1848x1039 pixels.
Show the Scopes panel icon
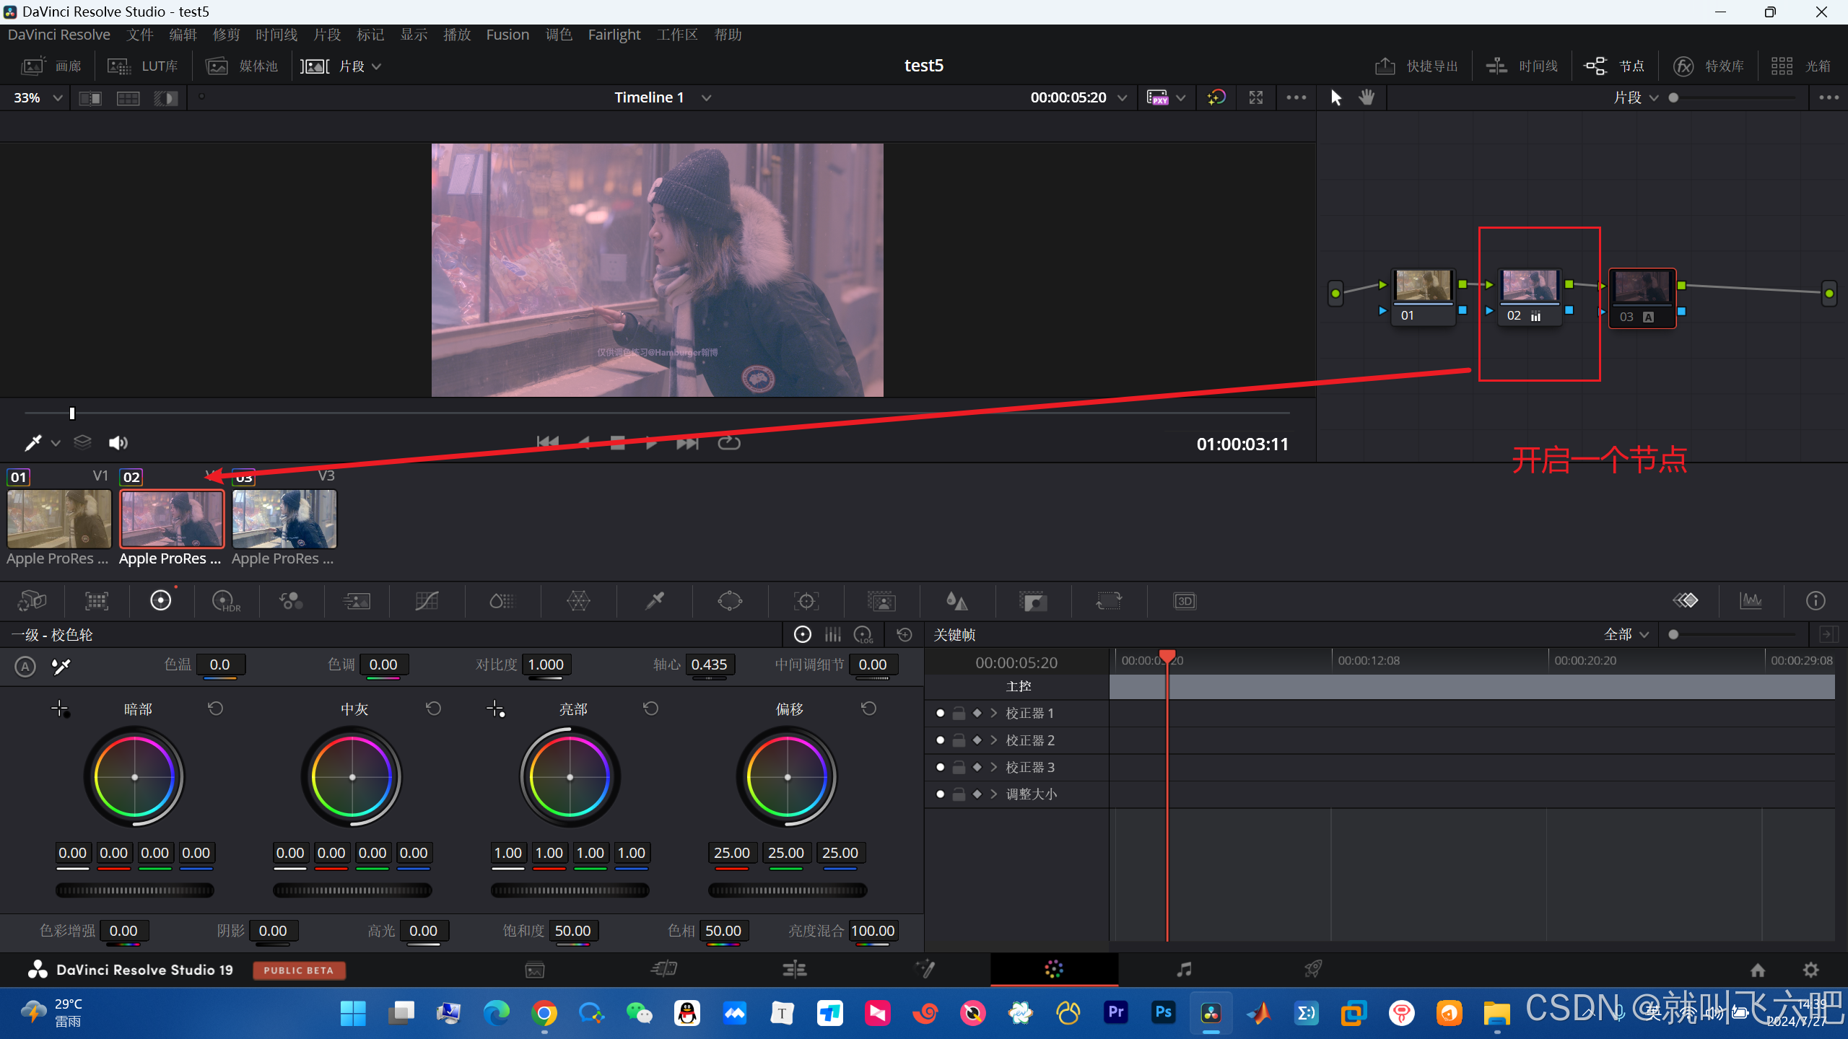(x=1751, y=600)
